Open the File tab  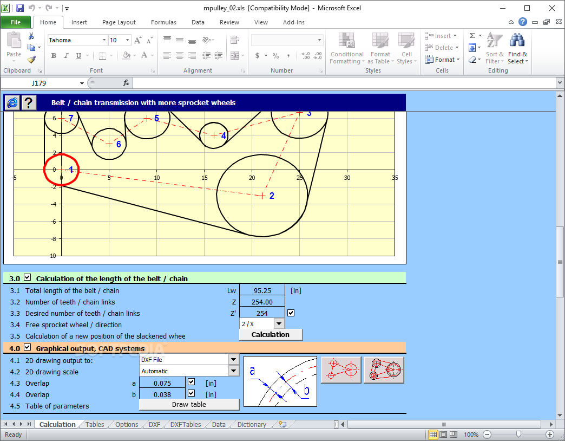16,22
